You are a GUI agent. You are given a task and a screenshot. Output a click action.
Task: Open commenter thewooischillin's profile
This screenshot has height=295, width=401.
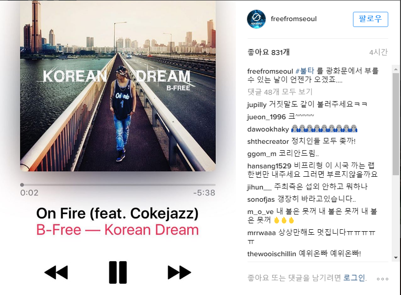pyautogui.click(x=272, y=254)
